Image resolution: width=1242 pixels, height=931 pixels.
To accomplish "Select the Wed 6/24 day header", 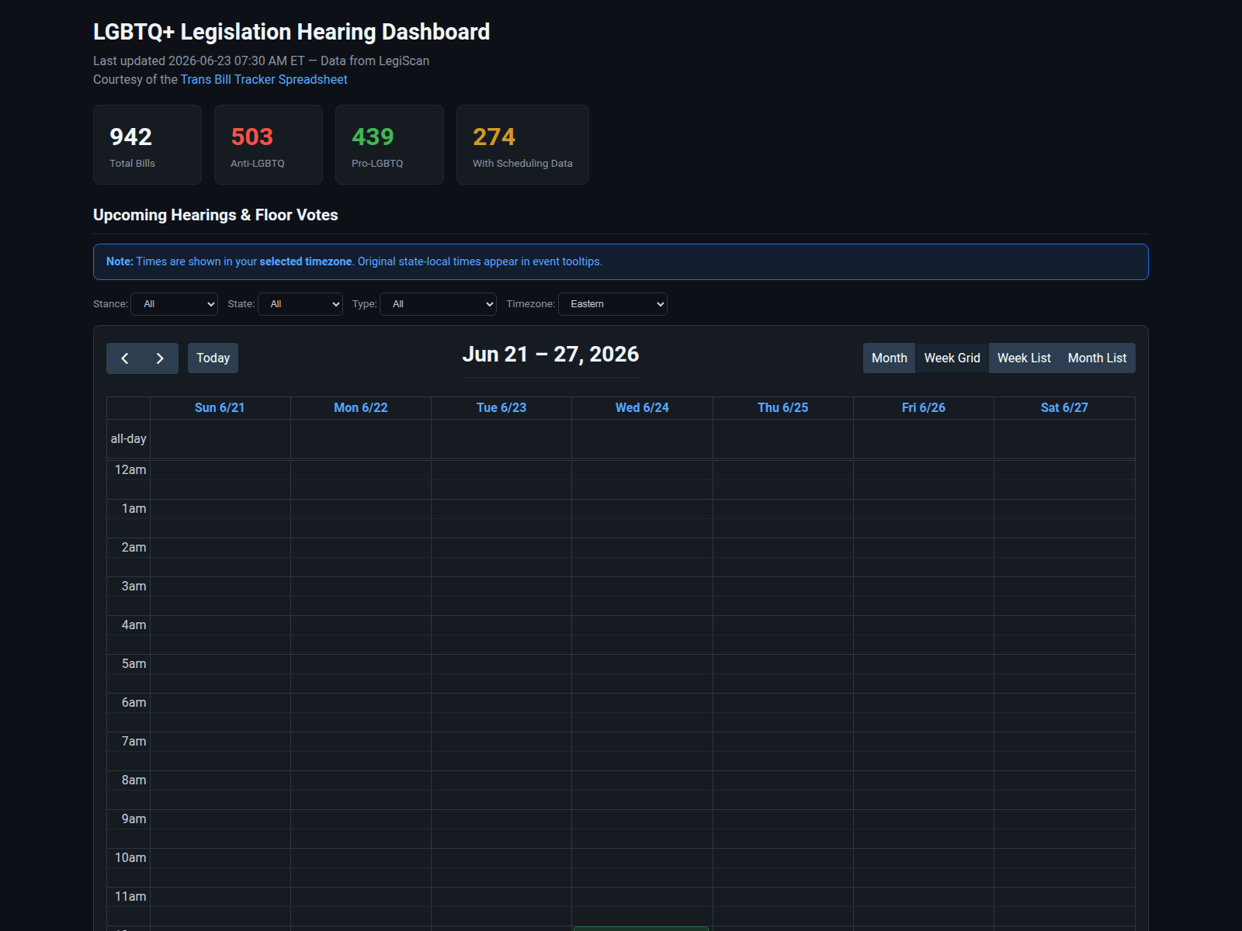I will (x=642, y=408).
